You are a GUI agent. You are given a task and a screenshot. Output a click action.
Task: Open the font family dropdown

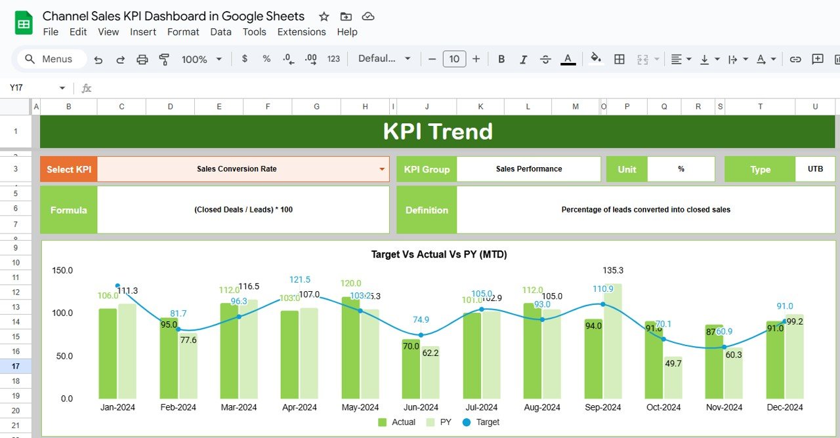(x=384, y=59)
